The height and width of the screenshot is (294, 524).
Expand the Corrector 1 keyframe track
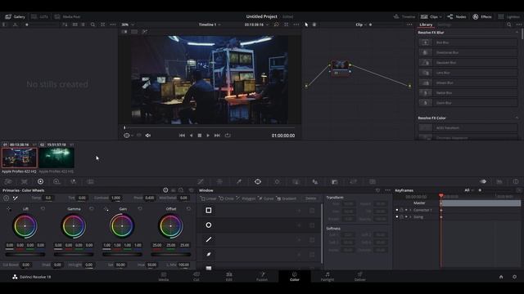tap(410, 210)
